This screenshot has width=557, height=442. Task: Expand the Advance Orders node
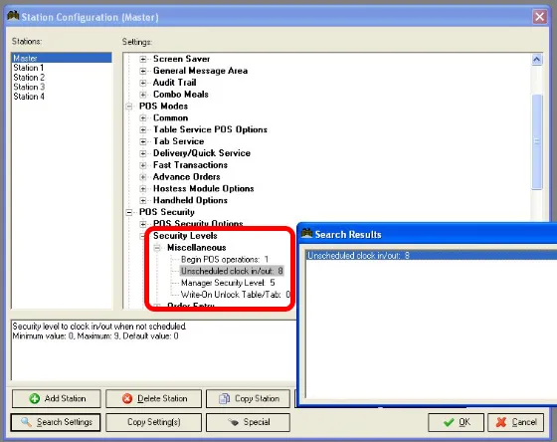tap(143, 177)
